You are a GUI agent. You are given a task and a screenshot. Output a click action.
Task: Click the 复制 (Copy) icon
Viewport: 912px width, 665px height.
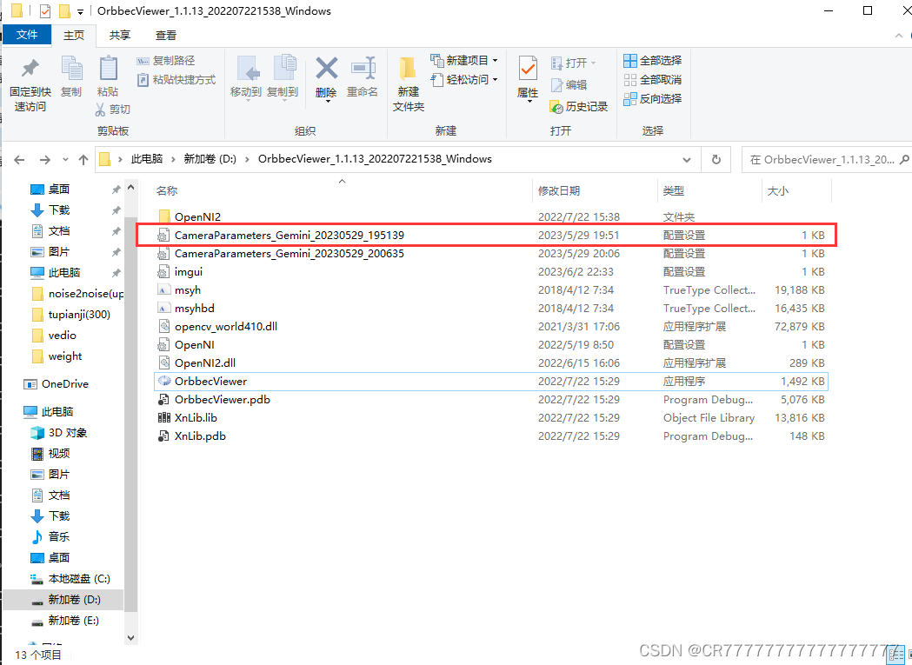[71, 78]
